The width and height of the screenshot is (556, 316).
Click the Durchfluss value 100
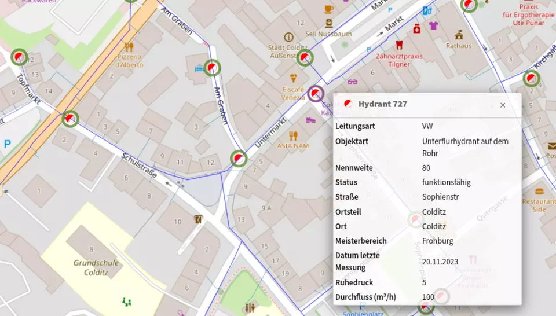tap(428, 297)
